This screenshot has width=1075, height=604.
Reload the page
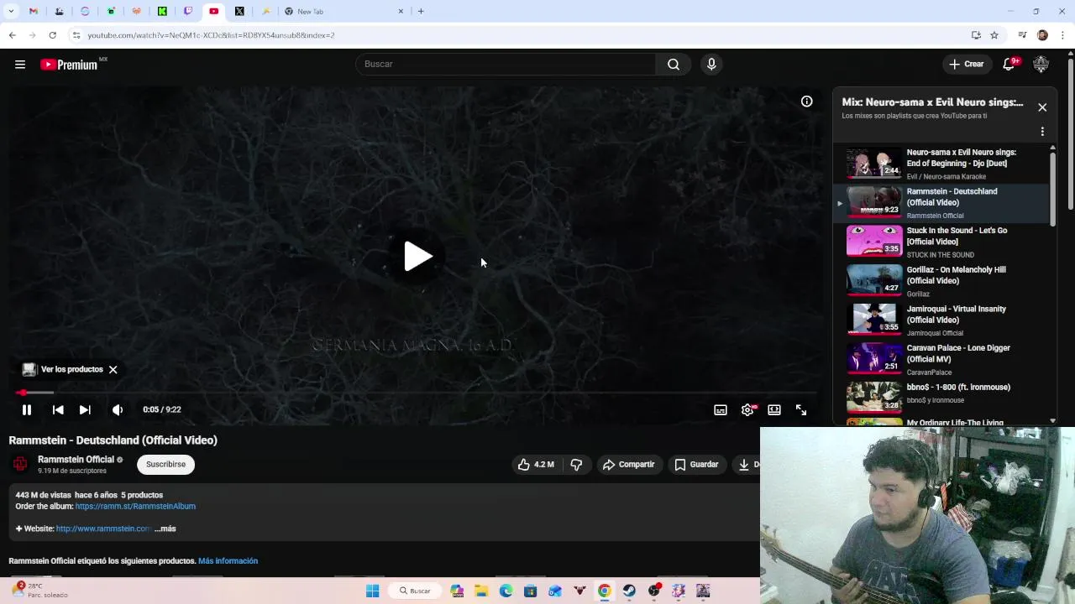52,35
